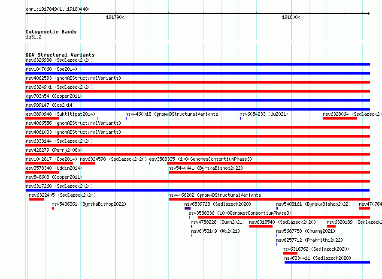Image resolution: width=382 pixels, height=279 pixels.
Task: Click the 191790k ruler tick label
Action: [x=115, y=17]
